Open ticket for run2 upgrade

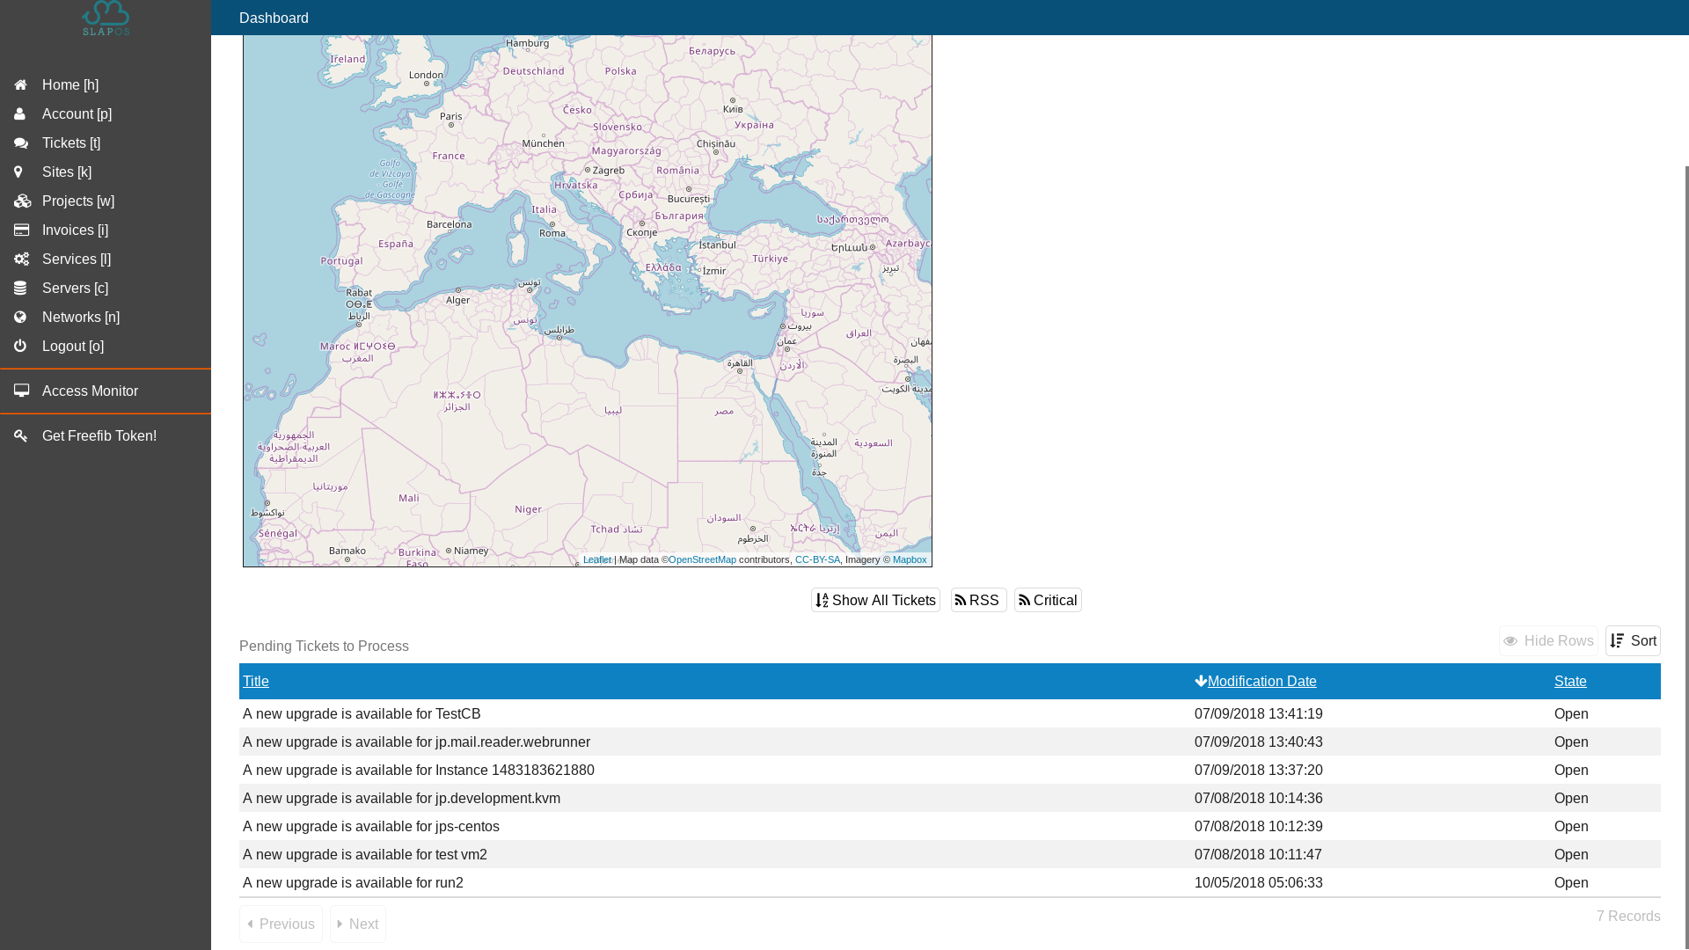pyautogui.click(x=353, y=883)
